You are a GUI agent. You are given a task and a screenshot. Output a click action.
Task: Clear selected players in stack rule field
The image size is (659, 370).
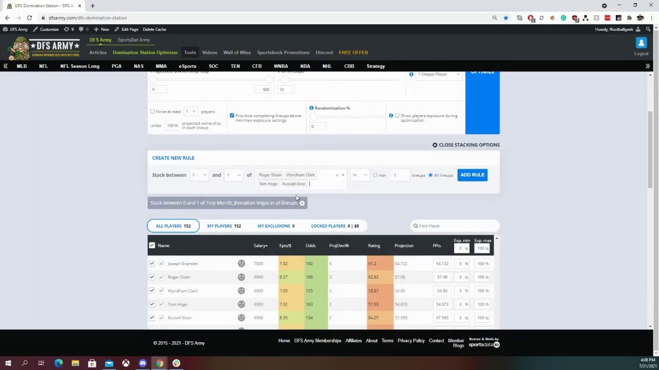[337, 175]
